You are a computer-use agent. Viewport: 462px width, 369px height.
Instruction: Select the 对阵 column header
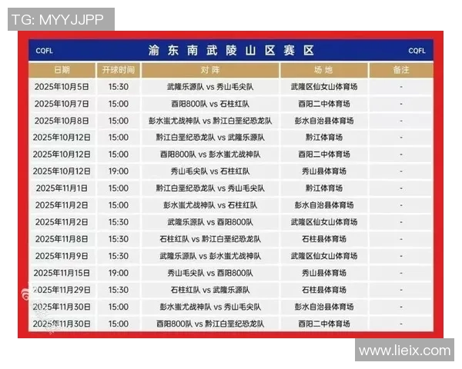point(210,70)
